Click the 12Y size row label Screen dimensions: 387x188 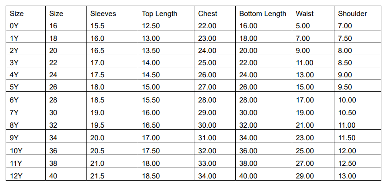16,176
